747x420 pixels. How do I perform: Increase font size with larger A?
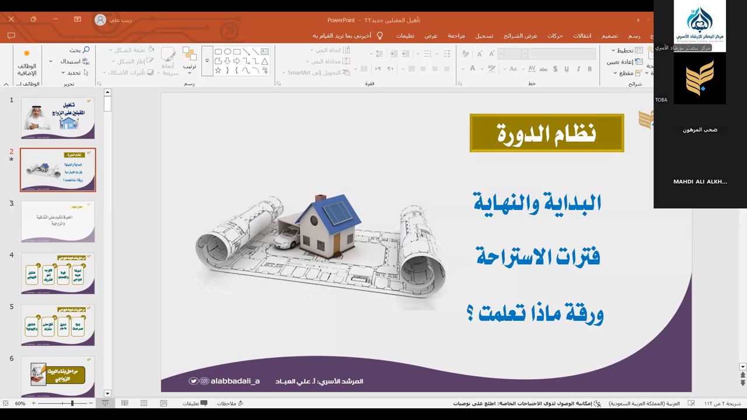[491, 54]
